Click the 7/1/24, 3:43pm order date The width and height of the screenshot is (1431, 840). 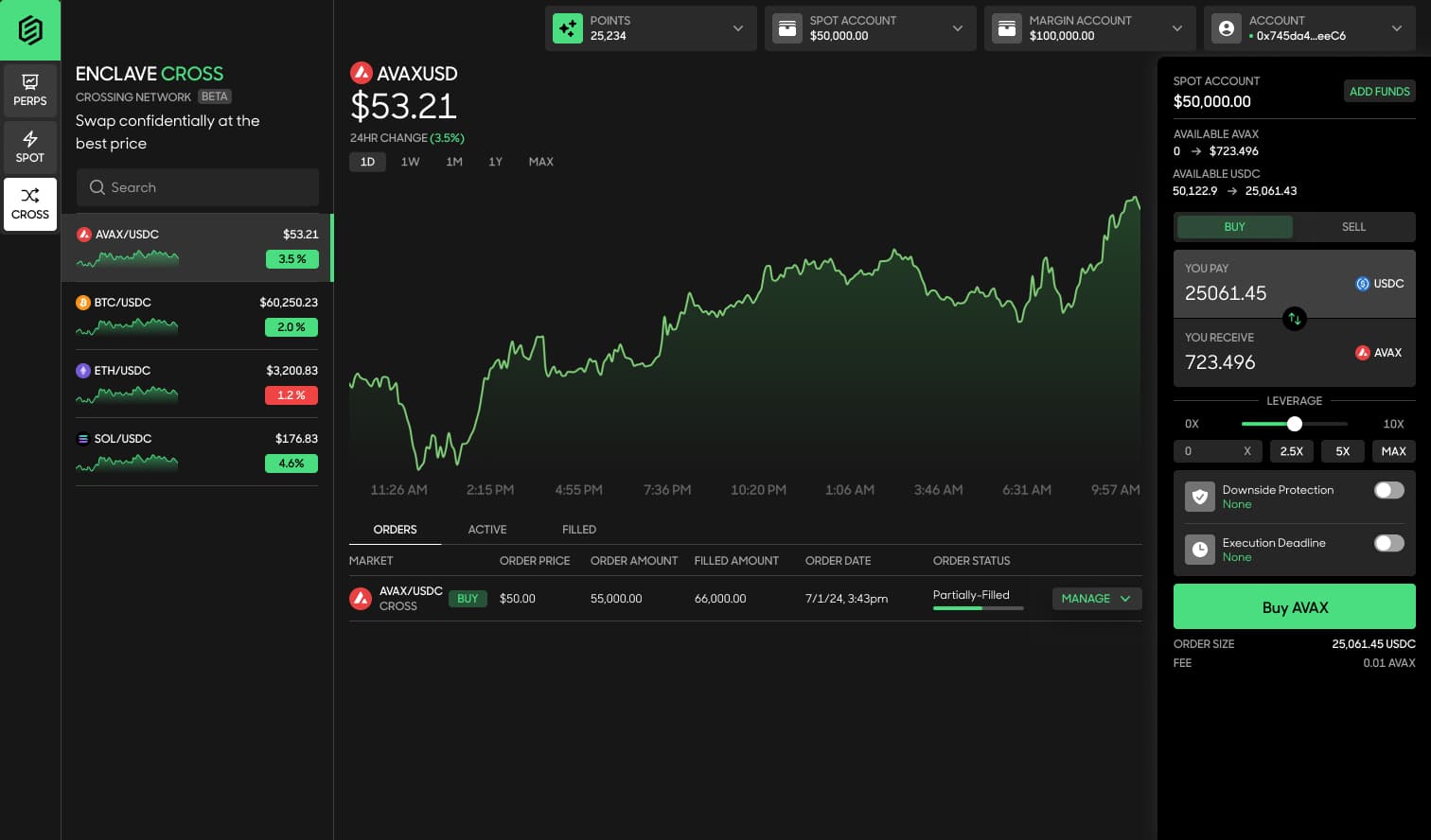[846, 599]
